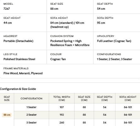
Task: Select the 1 Seater configuration row
Action: [77, 107]
